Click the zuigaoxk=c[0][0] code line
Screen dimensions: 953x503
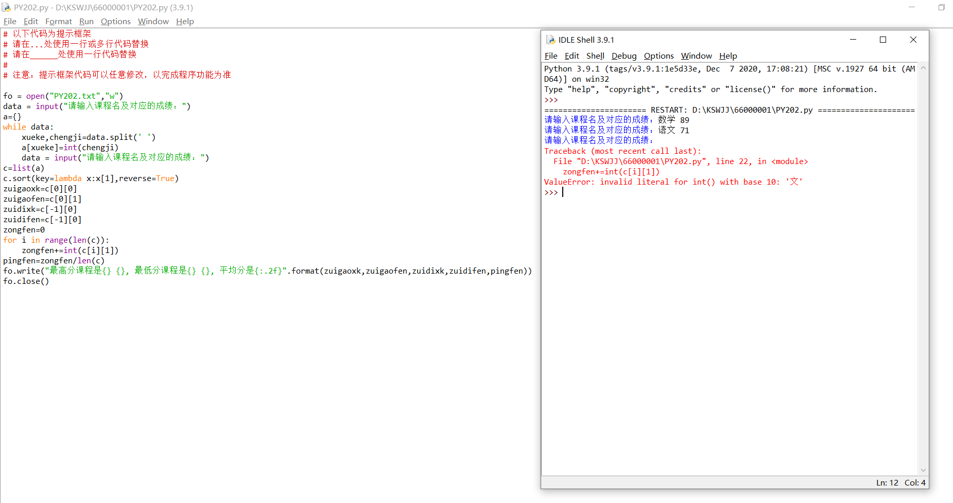click(40, 188)
